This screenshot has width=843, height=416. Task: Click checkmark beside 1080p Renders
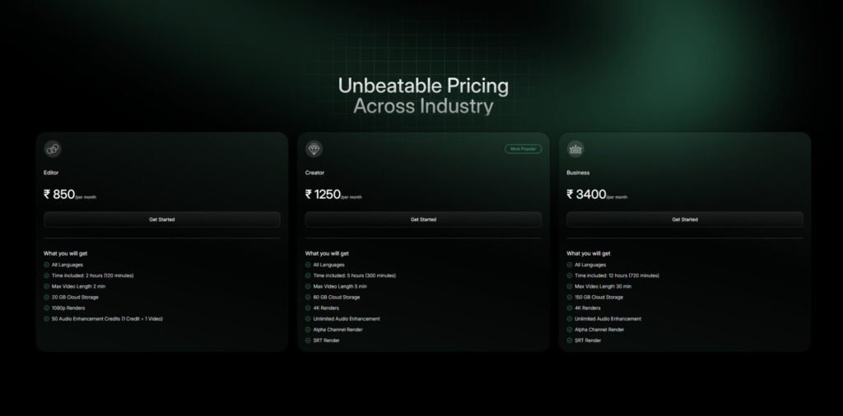click(x=46, y=308)
